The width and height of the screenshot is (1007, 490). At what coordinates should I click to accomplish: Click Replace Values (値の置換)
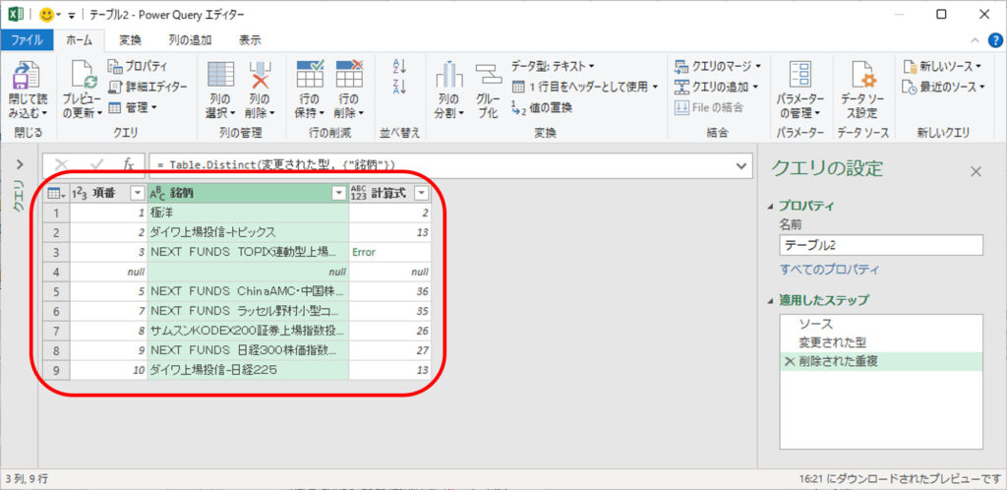[542, 107]
